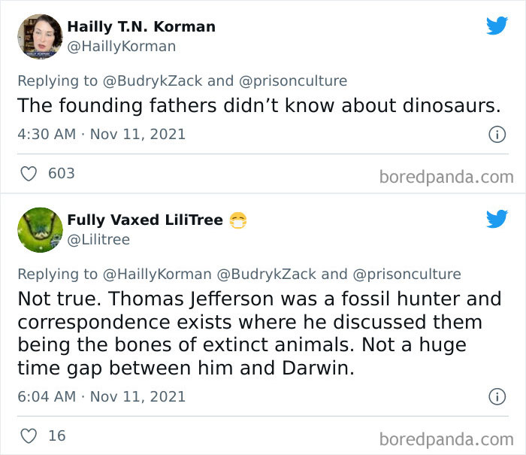Open Fully Vaxed LiliTree display name
The width and height of the screenshot is (526, 455).
(145, 220)
